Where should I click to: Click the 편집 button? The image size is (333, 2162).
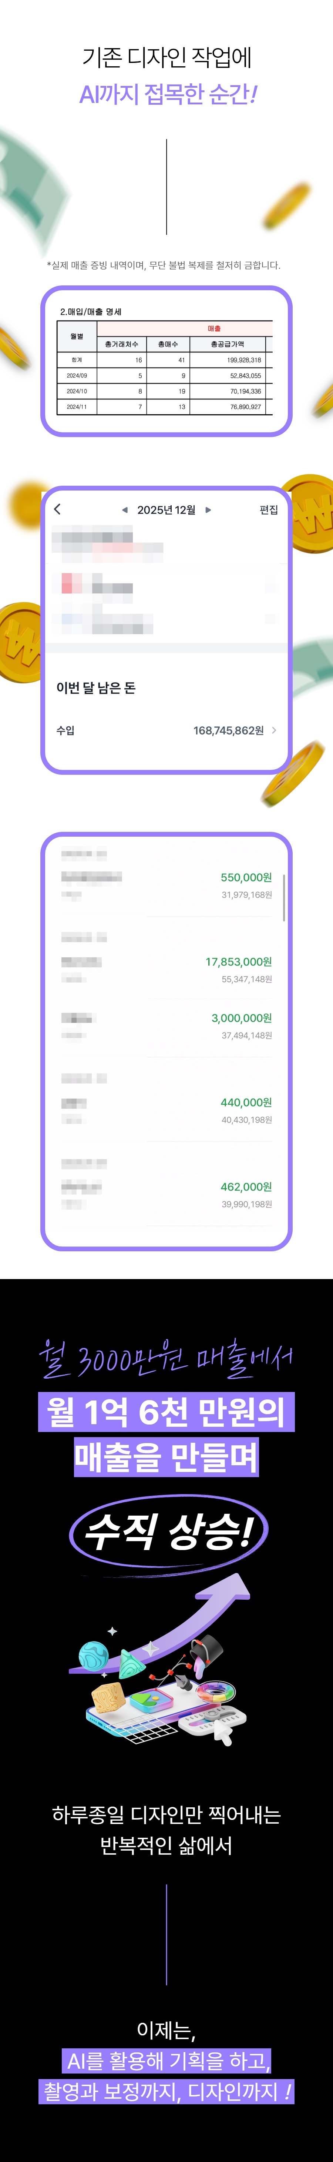[268, 509]
